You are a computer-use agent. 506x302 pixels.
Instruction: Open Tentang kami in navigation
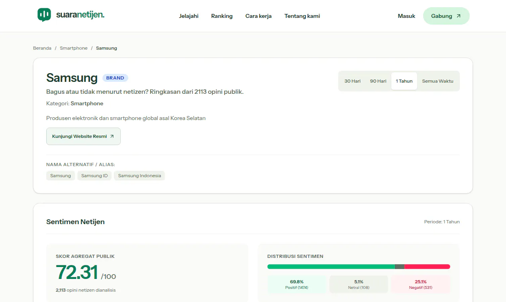(302, 16)
